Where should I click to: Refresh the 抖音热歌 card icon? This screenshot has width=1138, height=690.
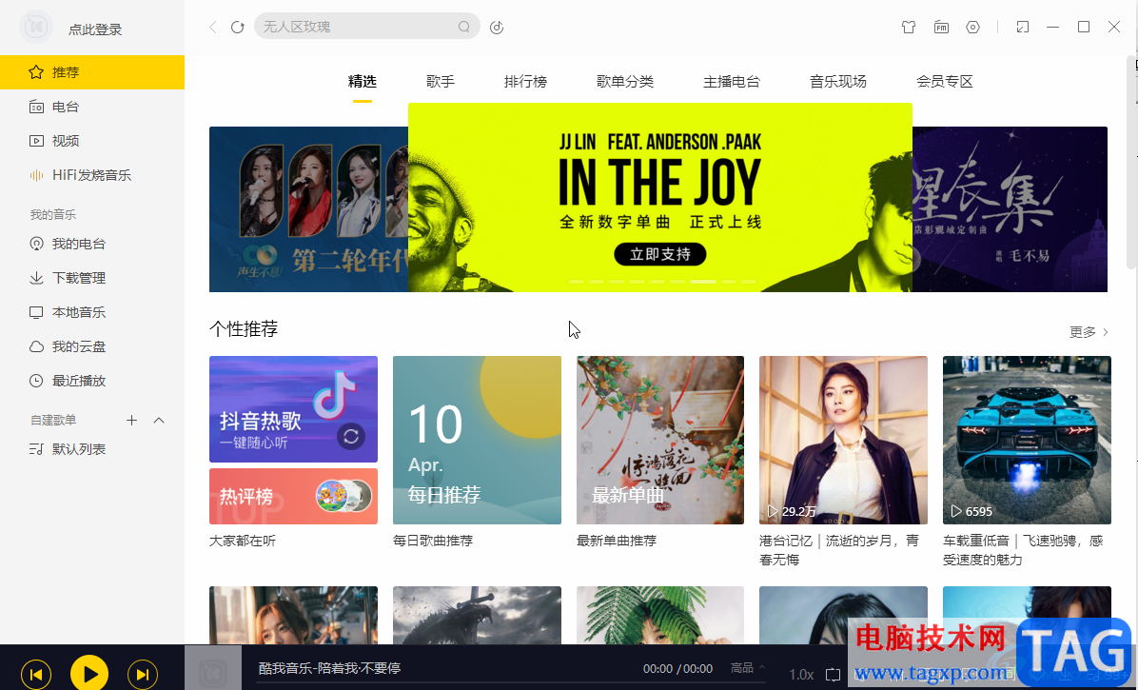point(351,436)
